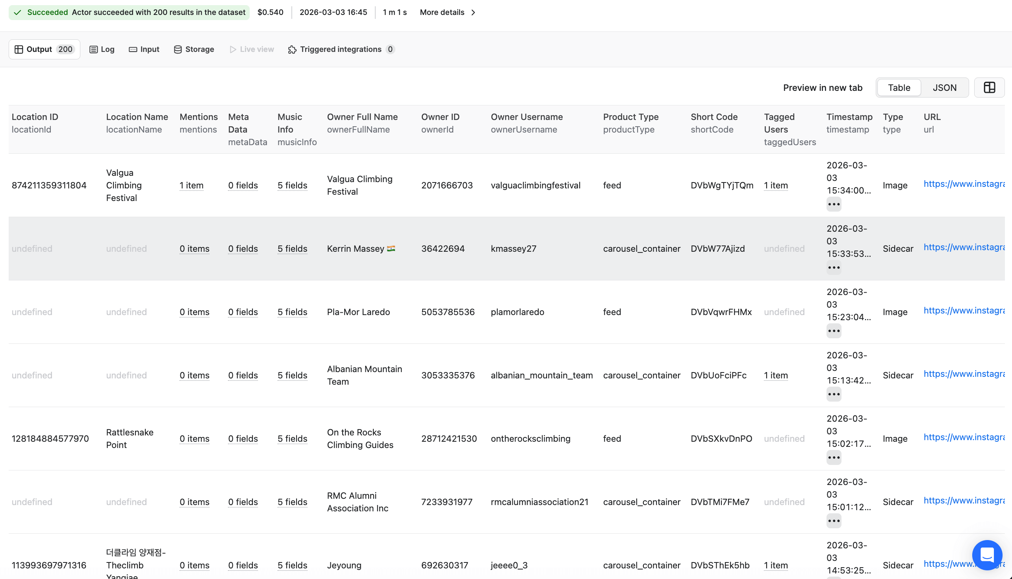Expand timestamp ellipsis in kmassey27 row
Screen dimensions: 1012x579
[833, 267]
